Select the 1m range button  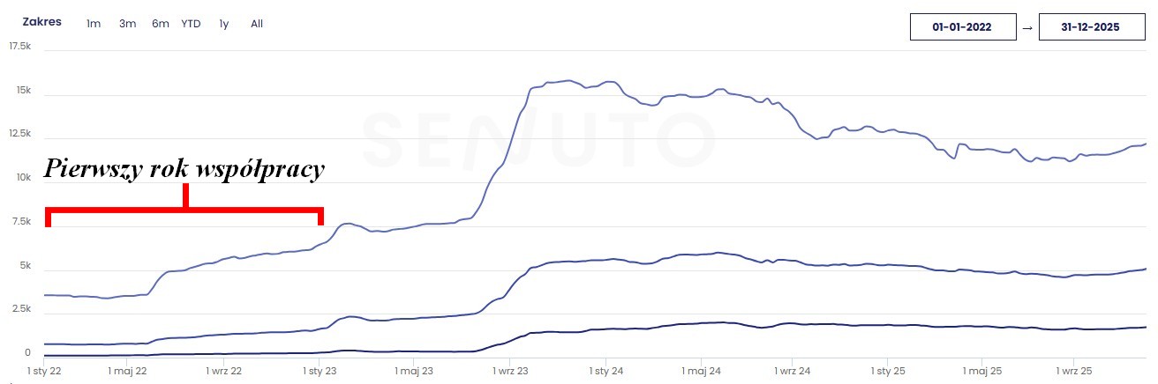pos(94,24)
